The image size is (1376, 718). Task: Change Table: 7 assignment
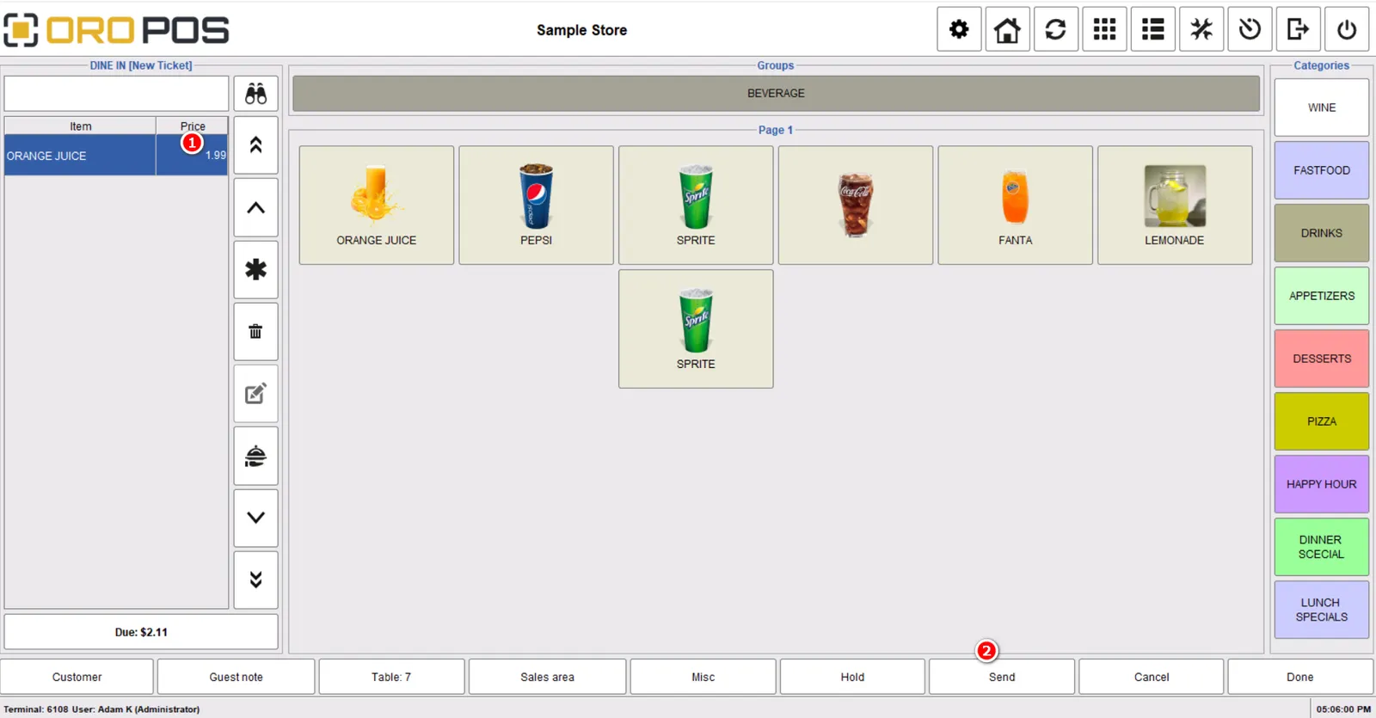point(391,677)
